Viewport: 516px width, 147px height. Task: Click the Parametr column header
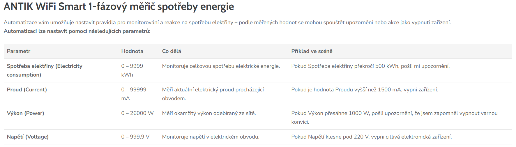(19, 51)
